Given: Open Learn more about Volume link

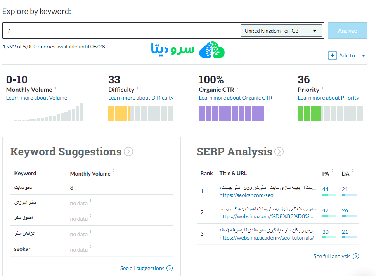Looking at the screenshot, I should pyautogui.click(x=36, y=98).
